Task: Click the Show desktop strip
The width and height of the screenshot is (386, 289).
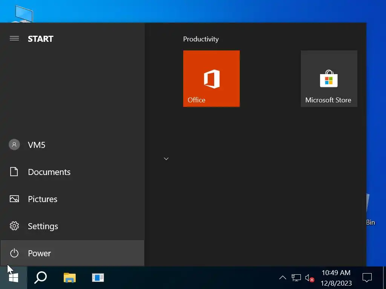Action: click(x=384, y=278)
